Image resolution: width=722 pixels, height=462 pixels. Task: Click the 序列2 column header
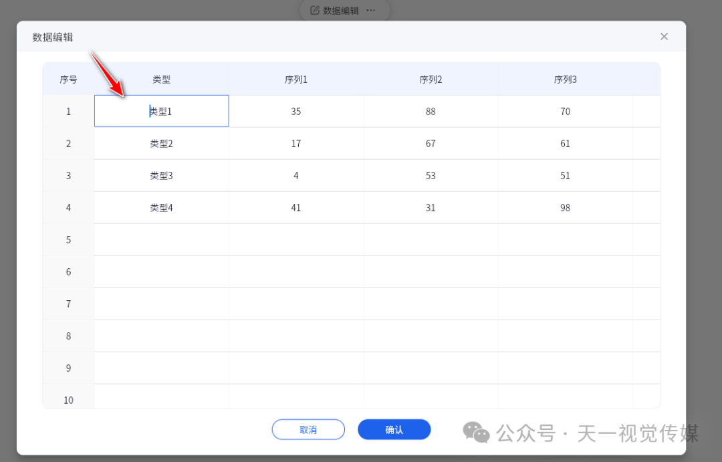(x=431, y=79)
